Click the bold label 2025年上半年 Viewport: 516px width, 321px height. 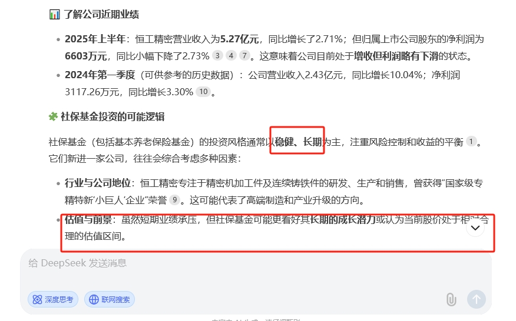[95, 39]
